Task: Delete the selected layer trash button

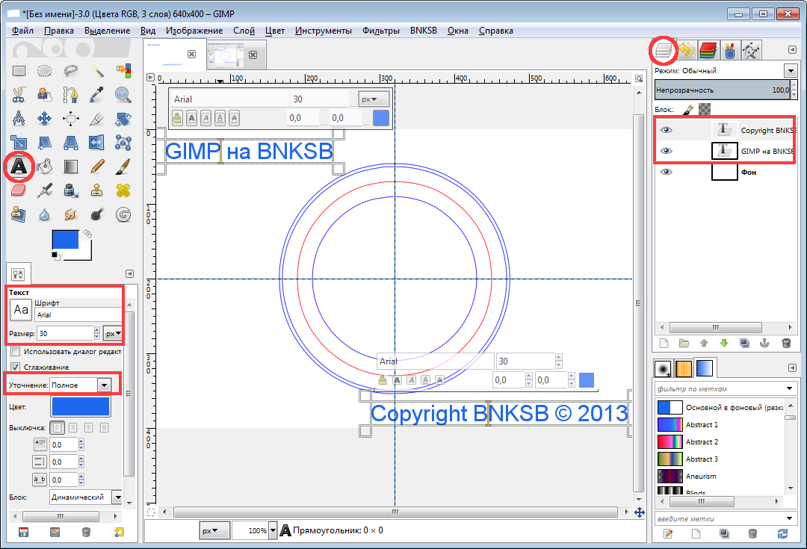Action: coord(785,343)
